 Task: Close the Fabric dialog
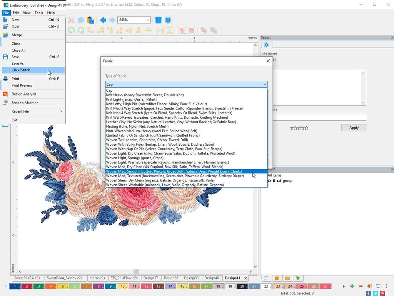(268, 61)
